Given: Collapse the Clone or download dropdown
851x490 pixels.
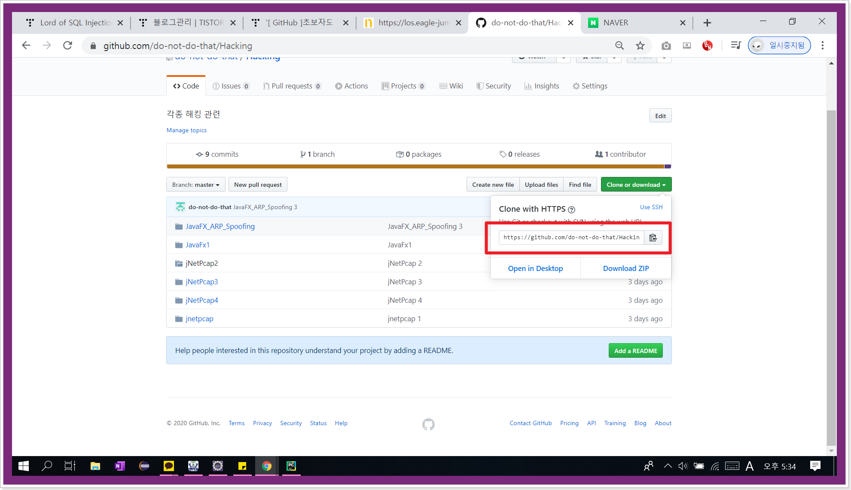Looking at the screenshot, I should click(636, 185).
